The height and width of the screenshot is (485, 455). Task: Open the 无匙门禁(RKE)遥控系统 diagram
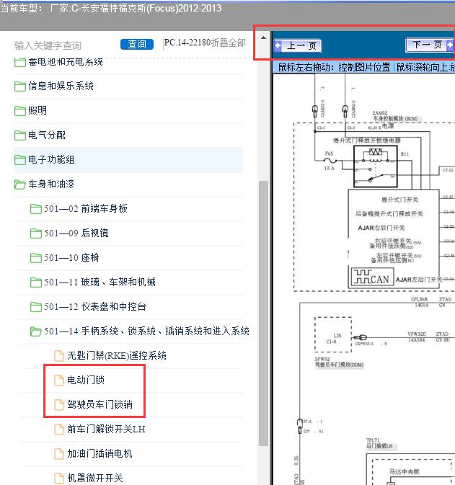pyautogui.click(x=117, y=355)
